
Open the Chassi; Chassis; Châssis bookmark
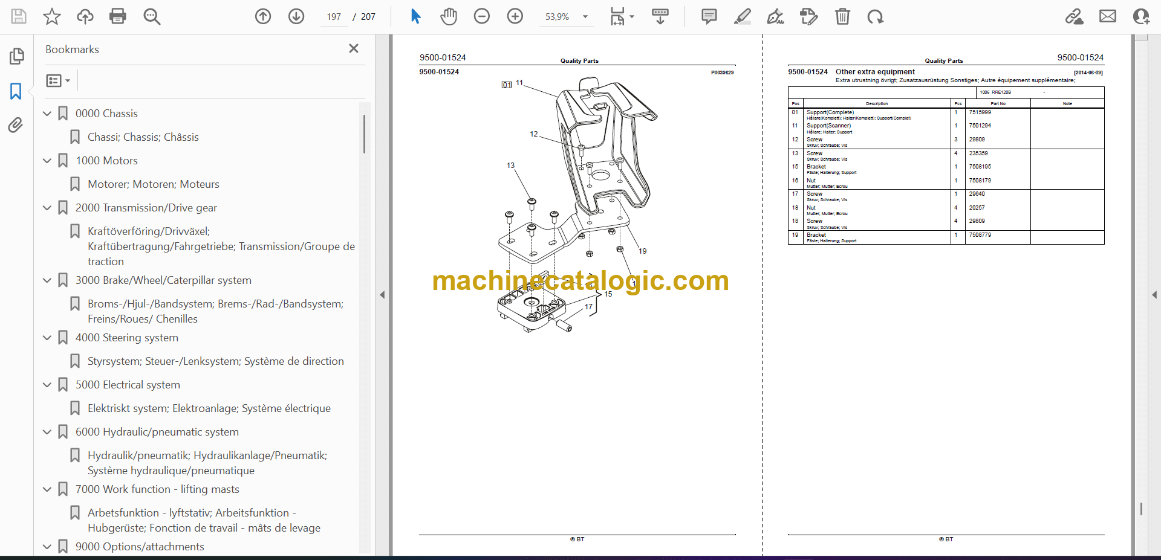[143, 137]
